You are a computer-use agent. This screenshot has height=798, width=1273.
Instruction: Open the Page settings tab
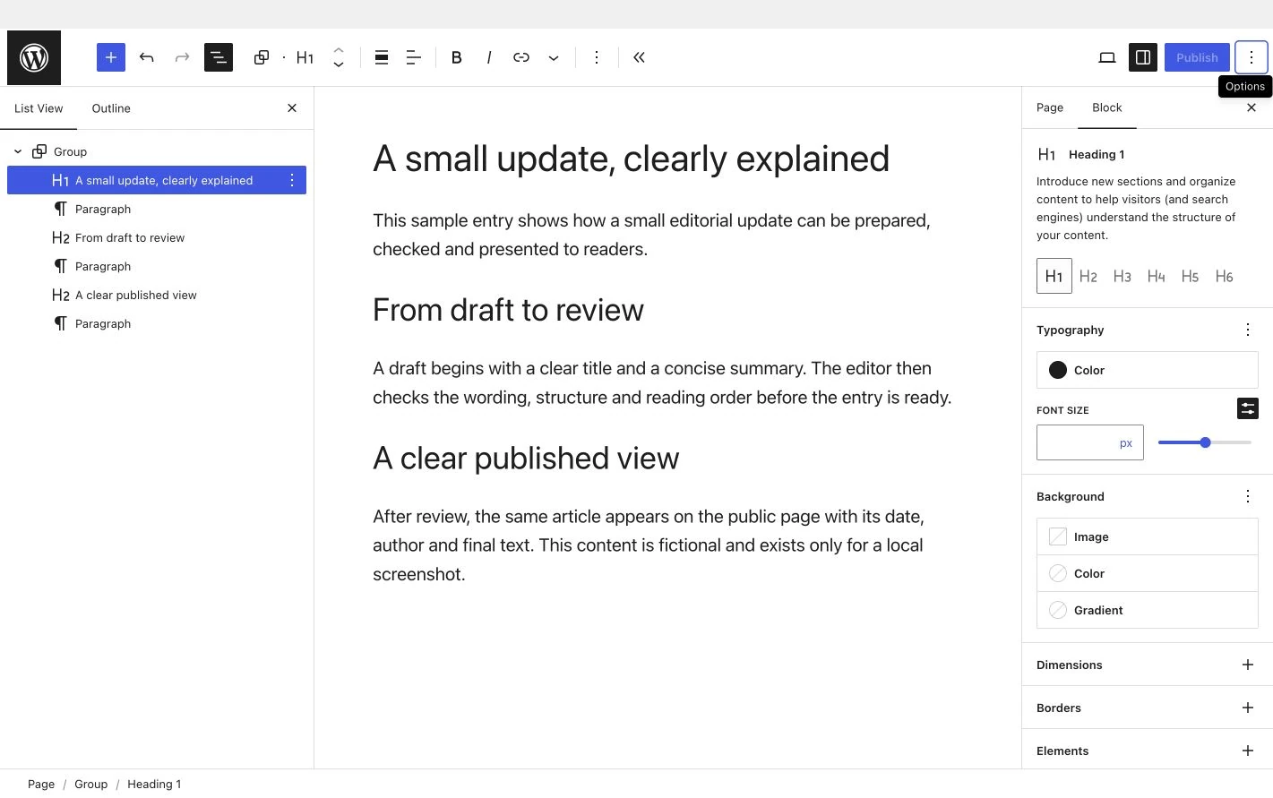[1050, 107]
